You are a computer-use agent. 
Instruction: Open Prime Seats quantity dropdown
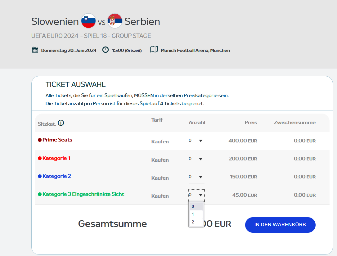pyautogui.click(x=196, y=141)
